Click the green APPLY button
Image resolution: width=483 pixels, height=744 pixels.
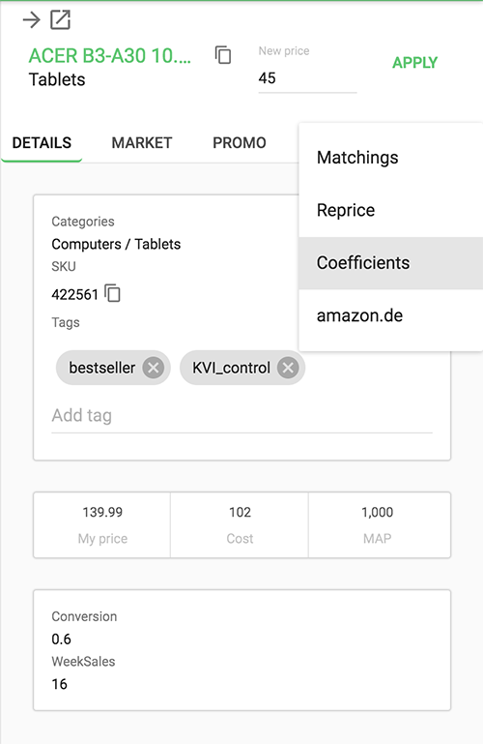(414, 63)
